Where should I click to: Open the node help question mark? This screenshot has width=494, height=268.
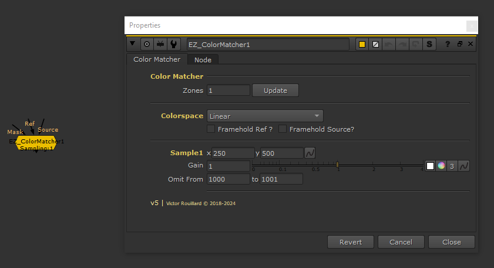pyautogui.click(x=448, y=44)
